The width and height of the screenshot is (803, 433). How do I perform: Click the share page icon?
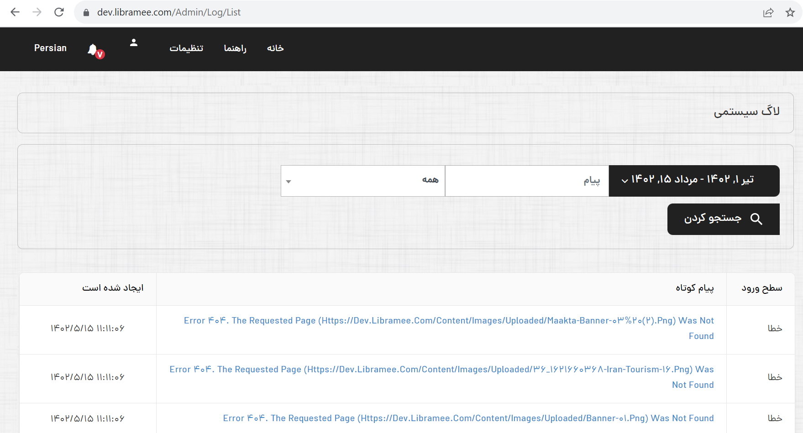click(x=768, y=12)
